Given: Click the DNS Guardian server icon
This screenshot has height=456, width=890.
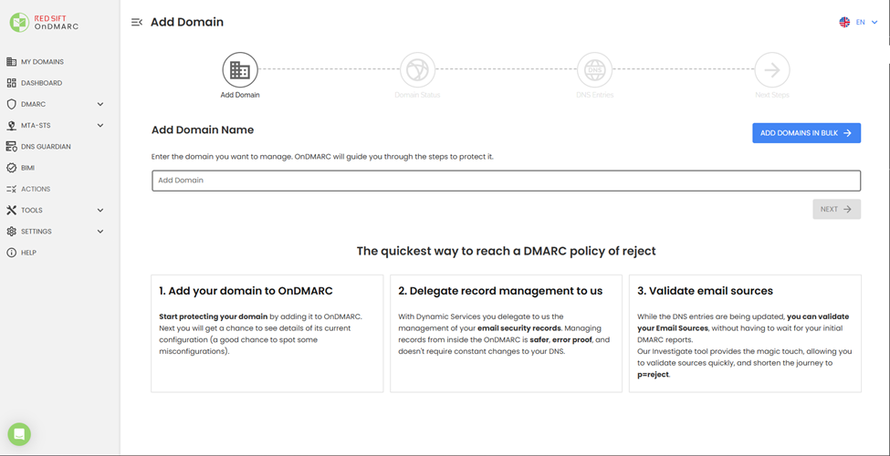Looking at the screenshot, I should pyautogui.click(x=11, y=146).
